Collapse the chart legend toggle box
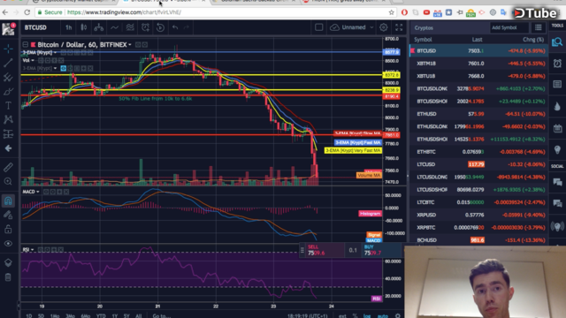 point(26,45)
